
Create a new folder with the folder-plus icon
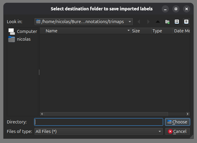167,22
